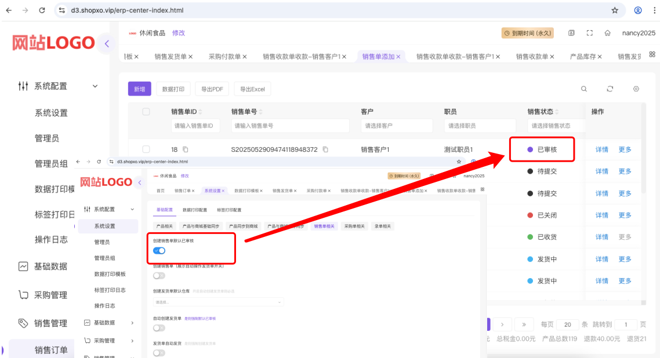Turn off the 创建销售单默认已审核 switch

pyautogui.click(x=159, y=251)
